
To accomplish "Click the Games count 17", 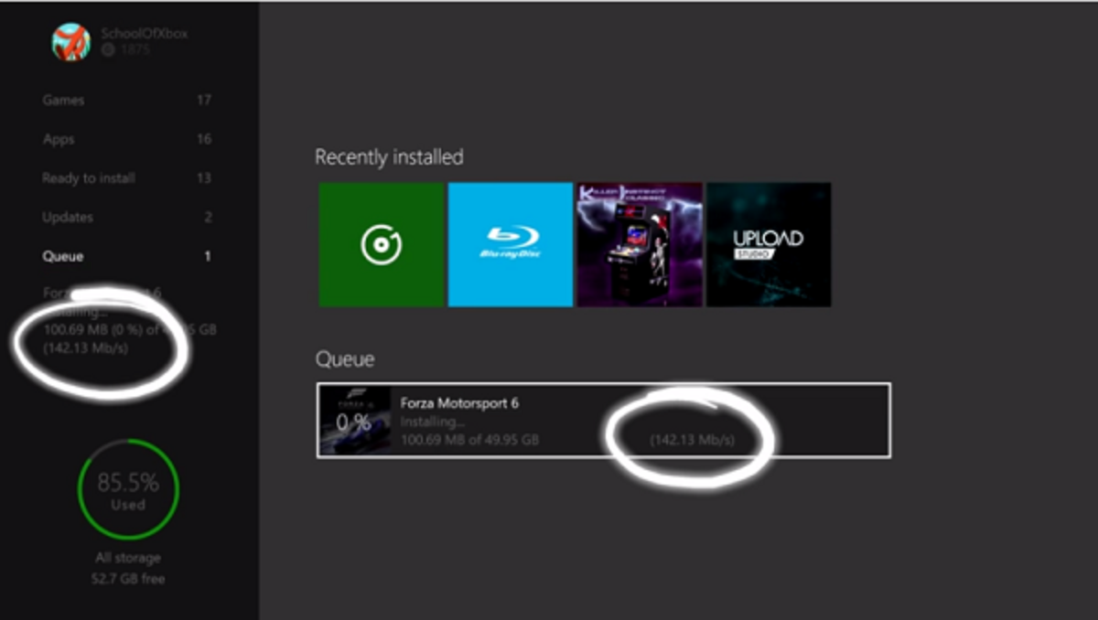I will pos(204,101).
